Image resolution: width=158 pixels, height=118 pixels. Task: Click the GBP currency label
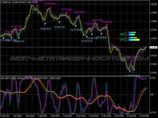pos(121,34)
